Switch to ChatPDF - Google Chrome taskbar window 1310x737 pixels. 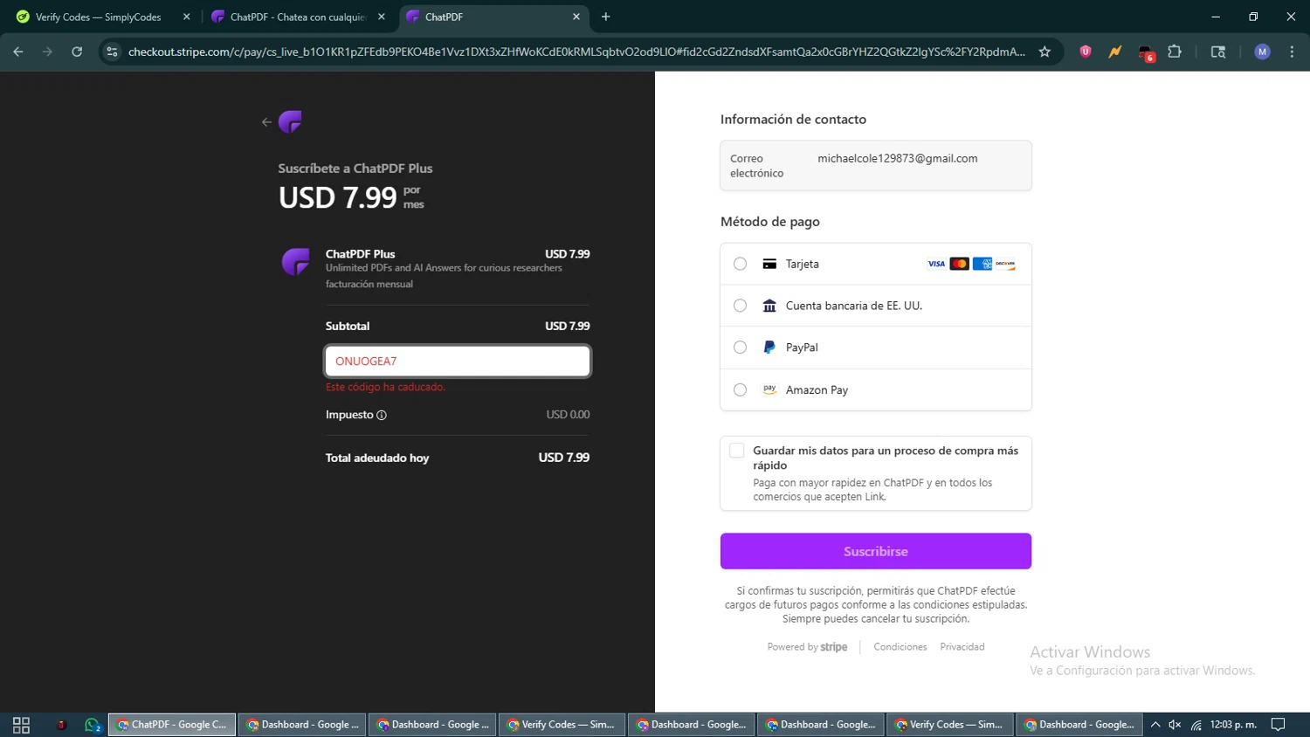(172, 725)
